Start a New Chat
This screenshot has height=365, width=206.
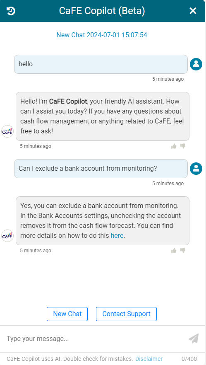click(x=67, y=314)
